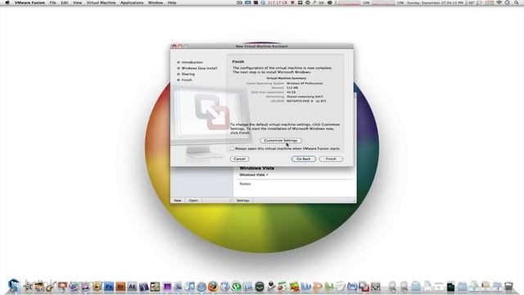Click the Wi-Fi status icon in menu bar
The height and width of the screenshot is (295, 524).
tap(499, 2)
